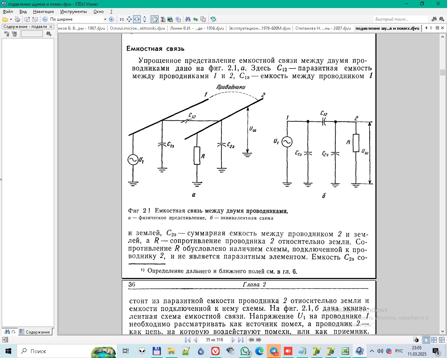447x358 pixels.
Task: Switch to the 'Степанова Н.' 2007.djvu tab
Action: click(x=323, y=28)
